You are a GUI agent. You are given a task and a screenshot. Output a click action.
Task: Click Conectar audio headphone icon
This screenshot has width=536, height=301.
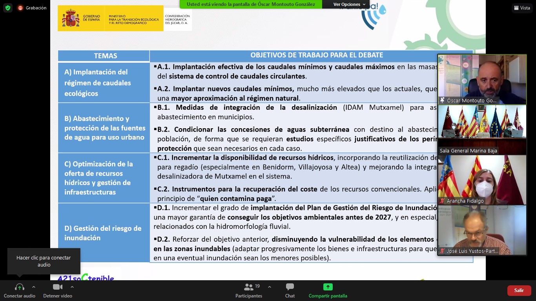(x=20, y=287)
